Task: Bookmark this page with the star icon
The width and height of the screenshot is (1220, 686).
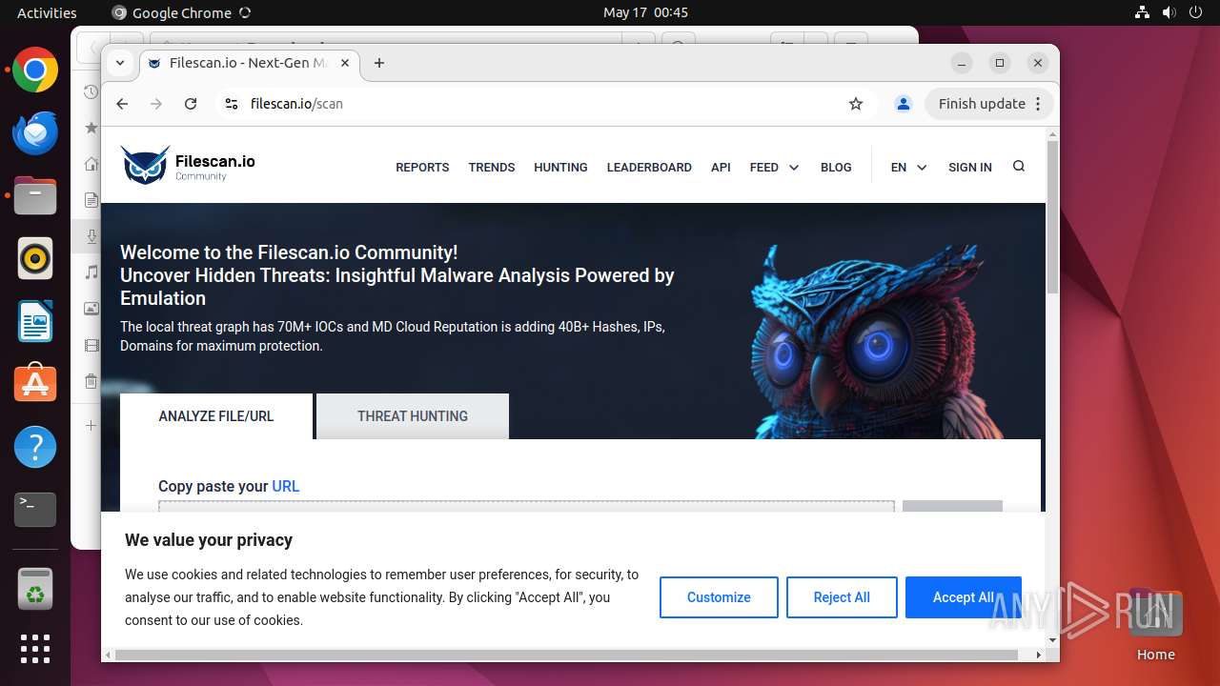Action: [856, 104]
